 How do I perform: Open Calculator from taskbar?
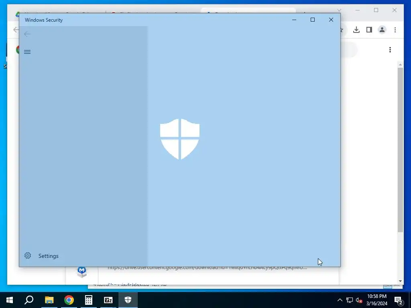click(x=89, y=300)
